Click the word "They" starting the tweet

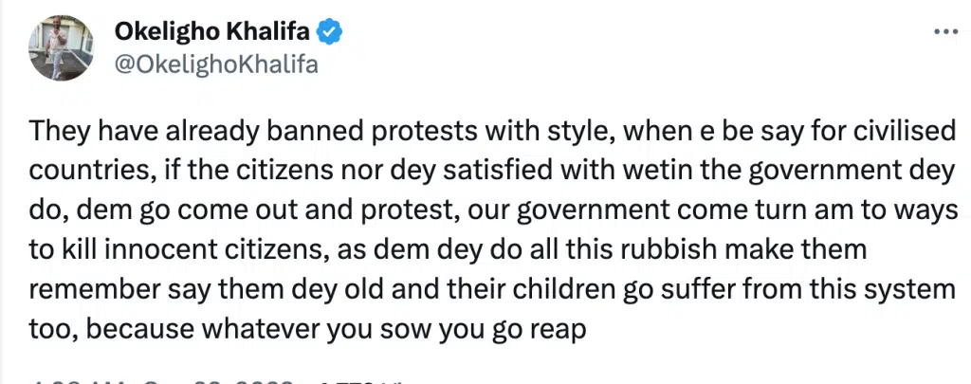(x=52, y=131)
